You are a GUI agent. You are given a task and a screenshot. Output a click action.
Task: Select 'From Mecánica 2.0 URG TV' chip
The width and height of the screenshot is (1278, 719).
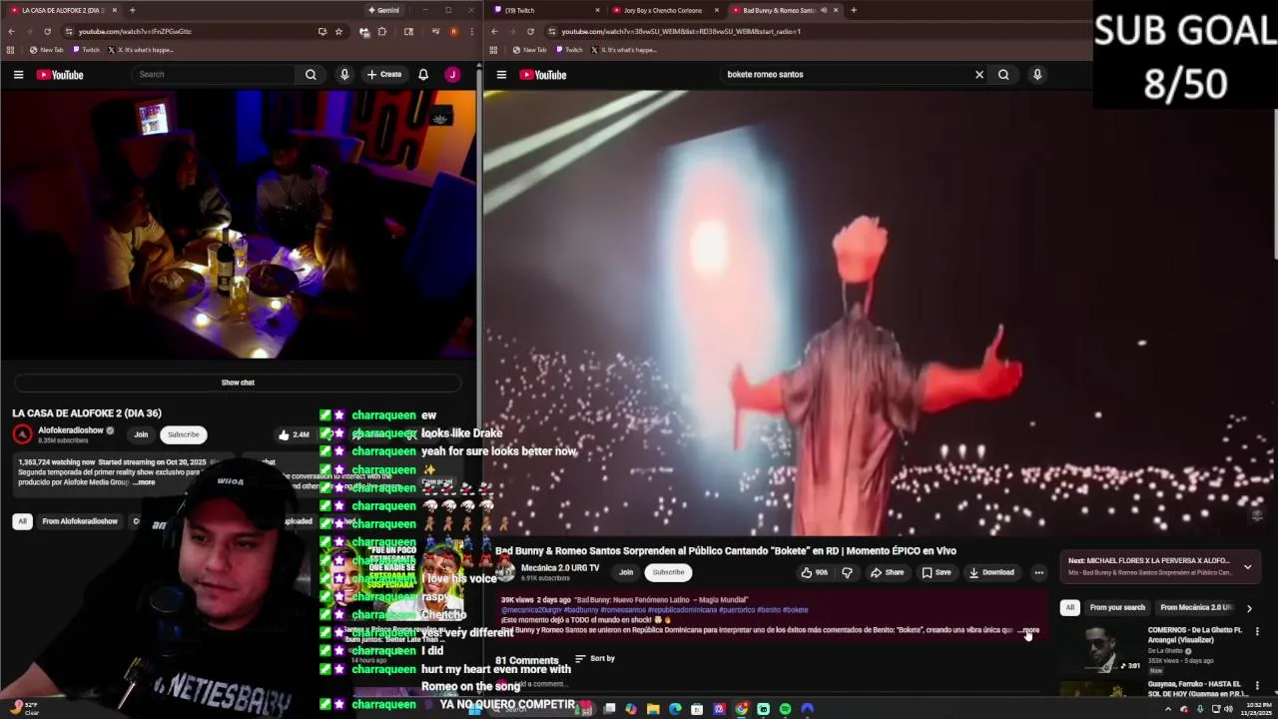(x=1196, y=607)
